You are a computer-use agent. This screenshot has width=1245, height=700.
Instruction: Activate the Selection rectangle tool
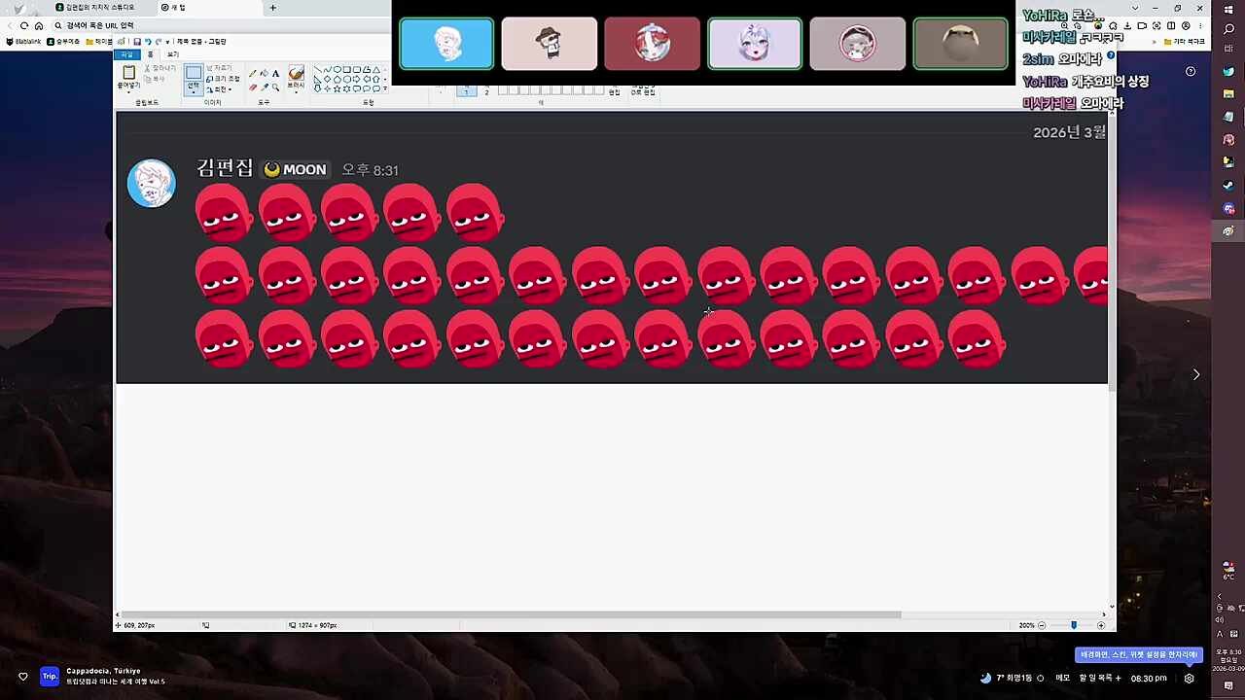194,76
